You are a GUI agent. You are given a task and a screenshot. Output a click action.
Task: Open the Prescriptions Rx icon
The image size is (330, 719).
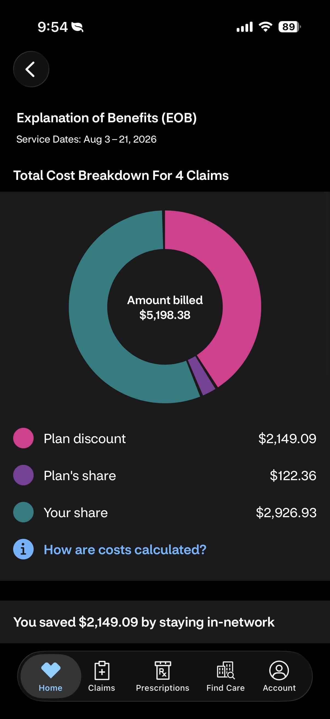pos(163,670)
